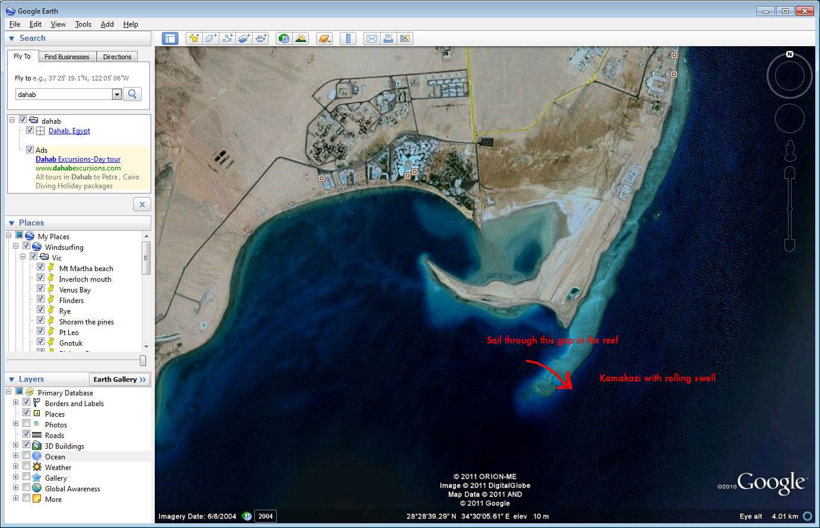Click the magnifier Search button

point(132,94)
